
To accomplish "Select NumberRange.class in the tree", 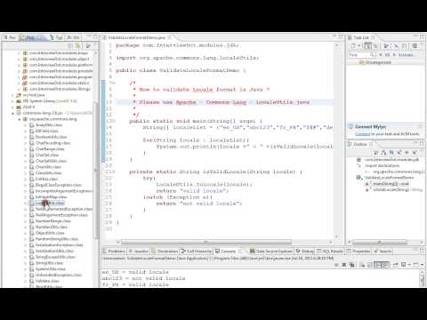I will tap(51, 221).
